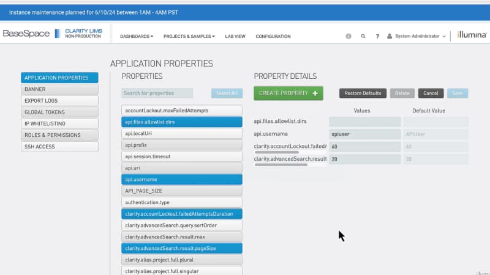Open search via magnifying glass icon

coord(363,37)
